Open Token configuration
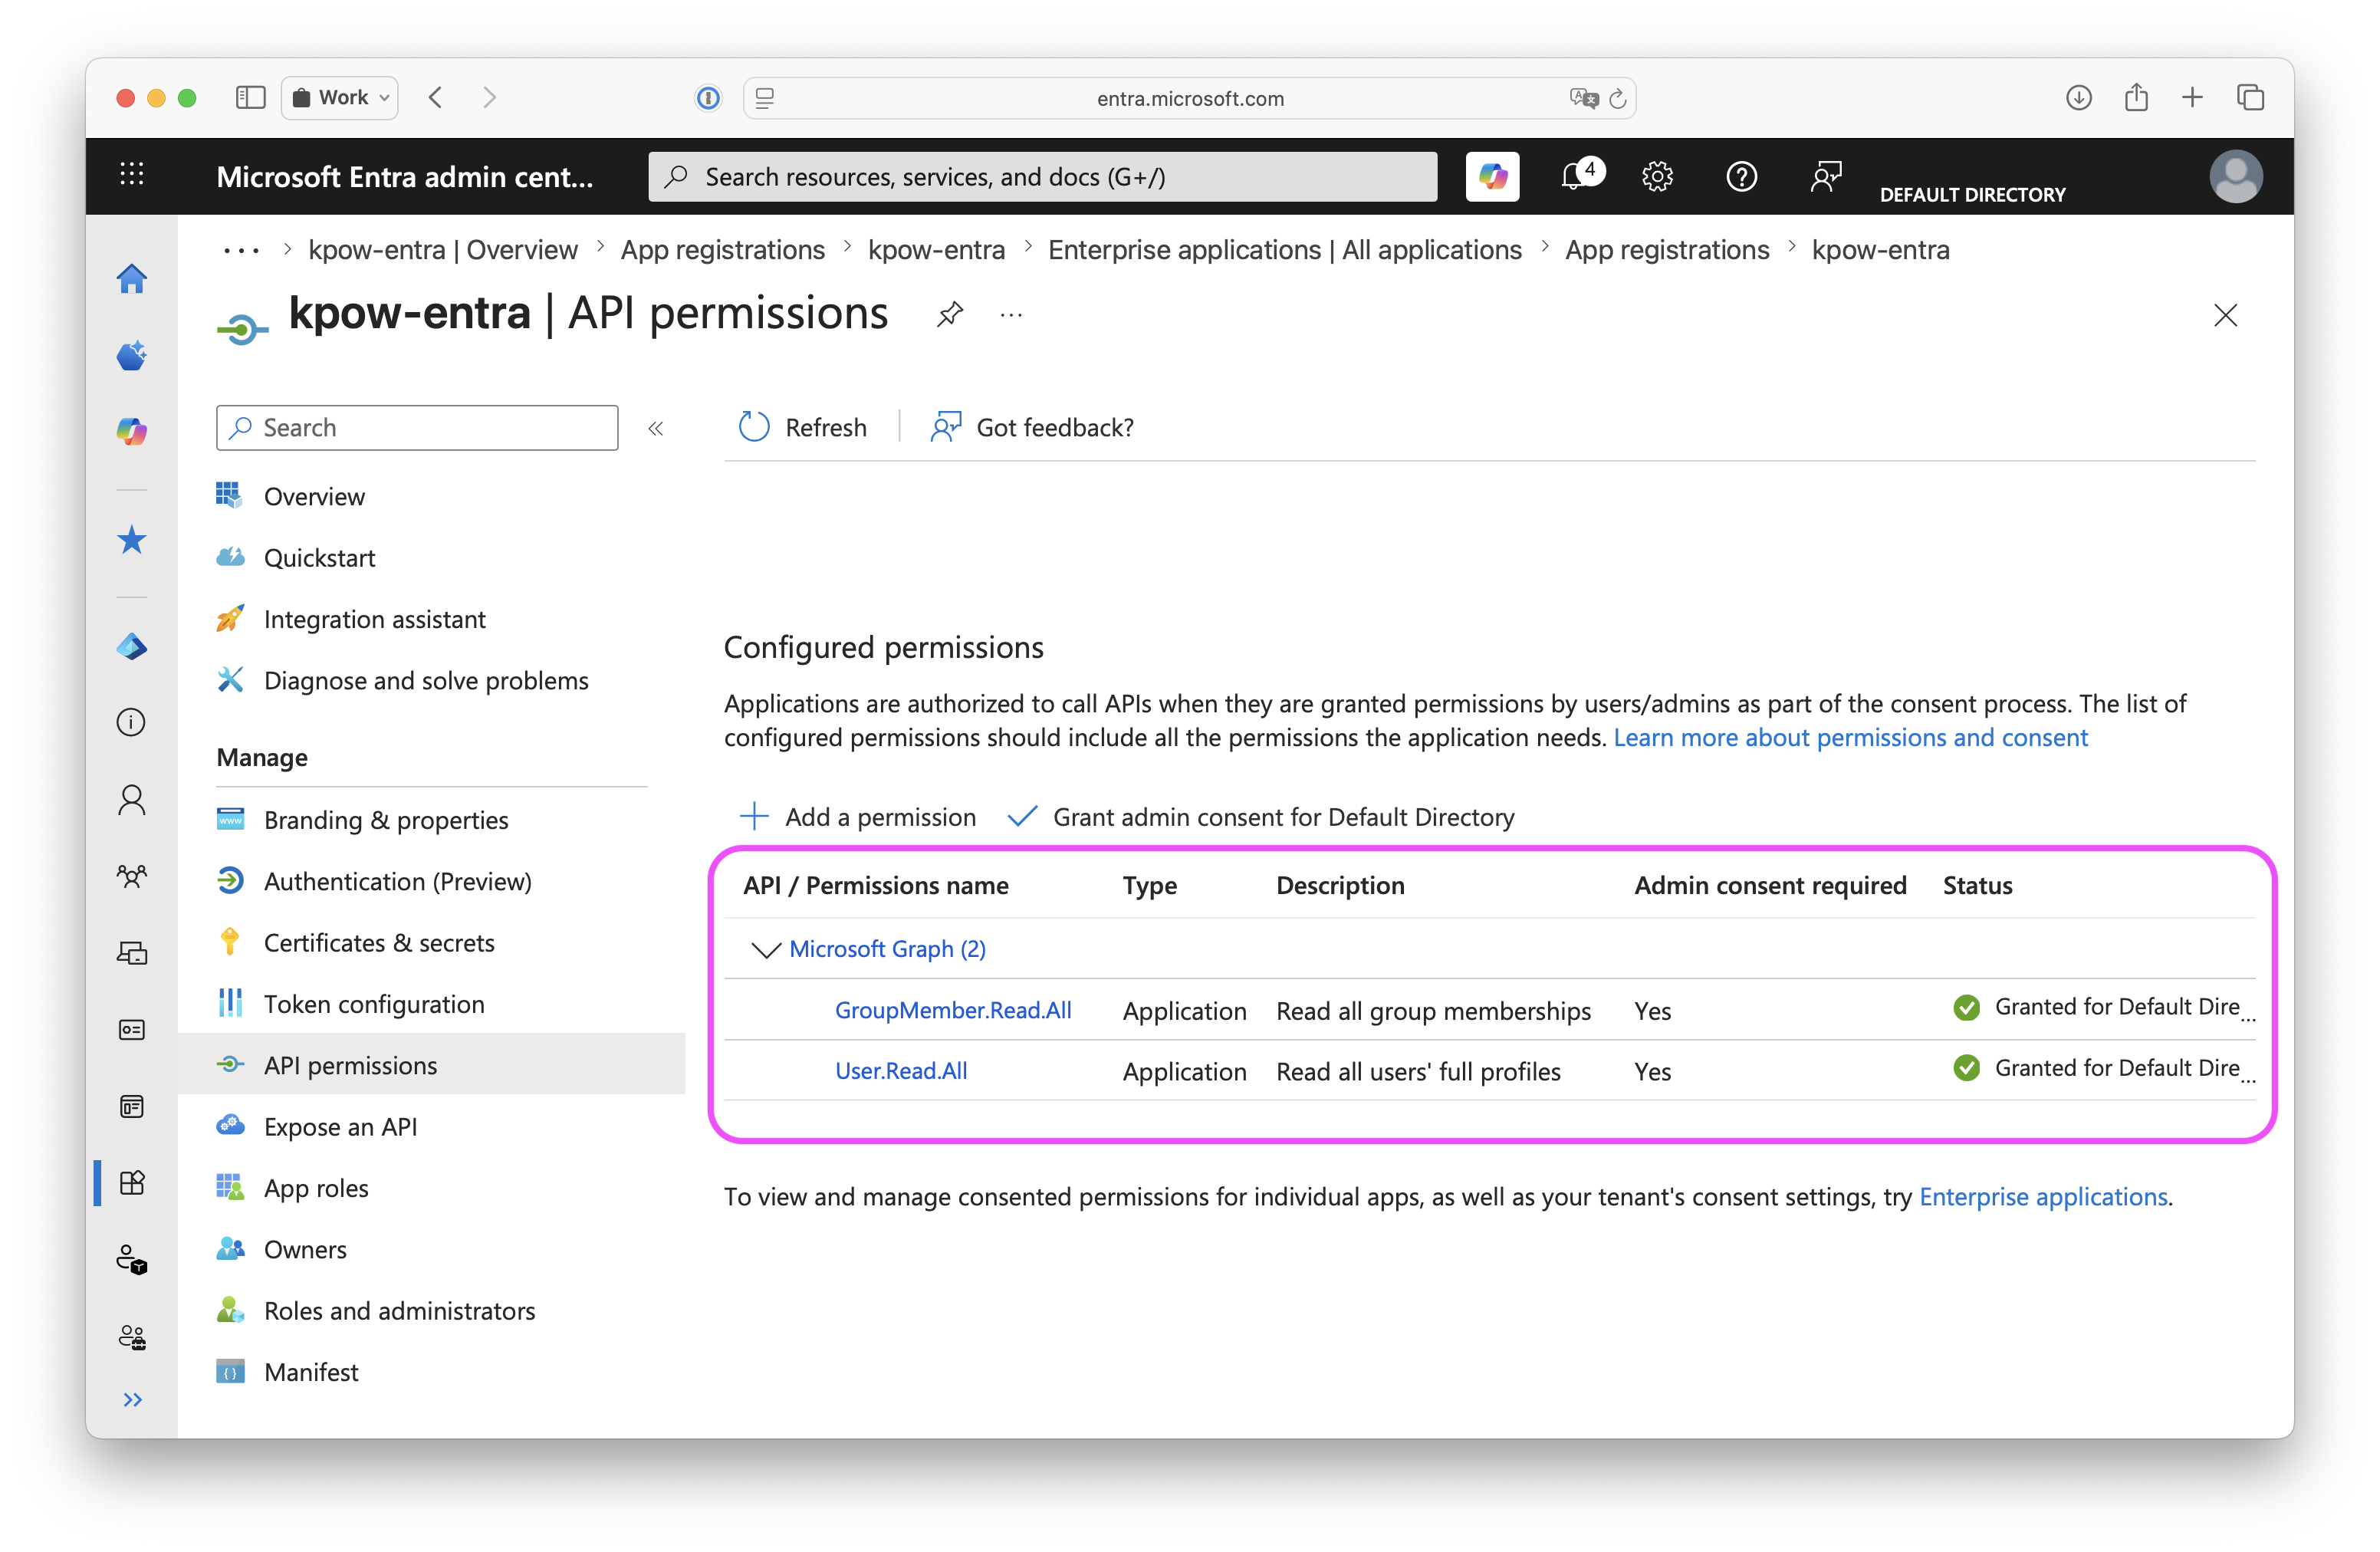This screenshot has width=2380, height=1552. (374, 1004)
